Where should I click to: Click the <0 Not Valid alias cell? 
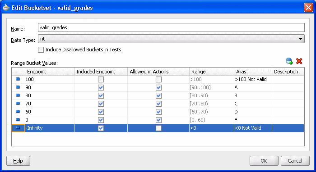pyautogui.click(x=253, y=128)
